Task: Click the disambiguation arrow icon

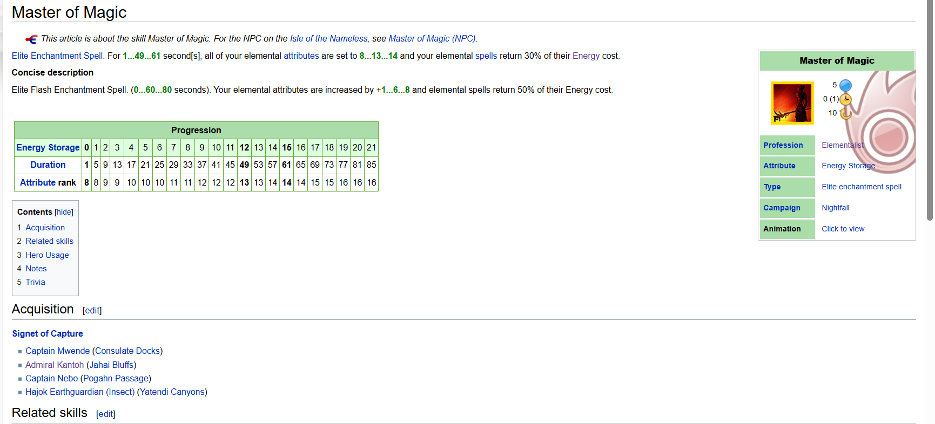Action: [31, 39]
